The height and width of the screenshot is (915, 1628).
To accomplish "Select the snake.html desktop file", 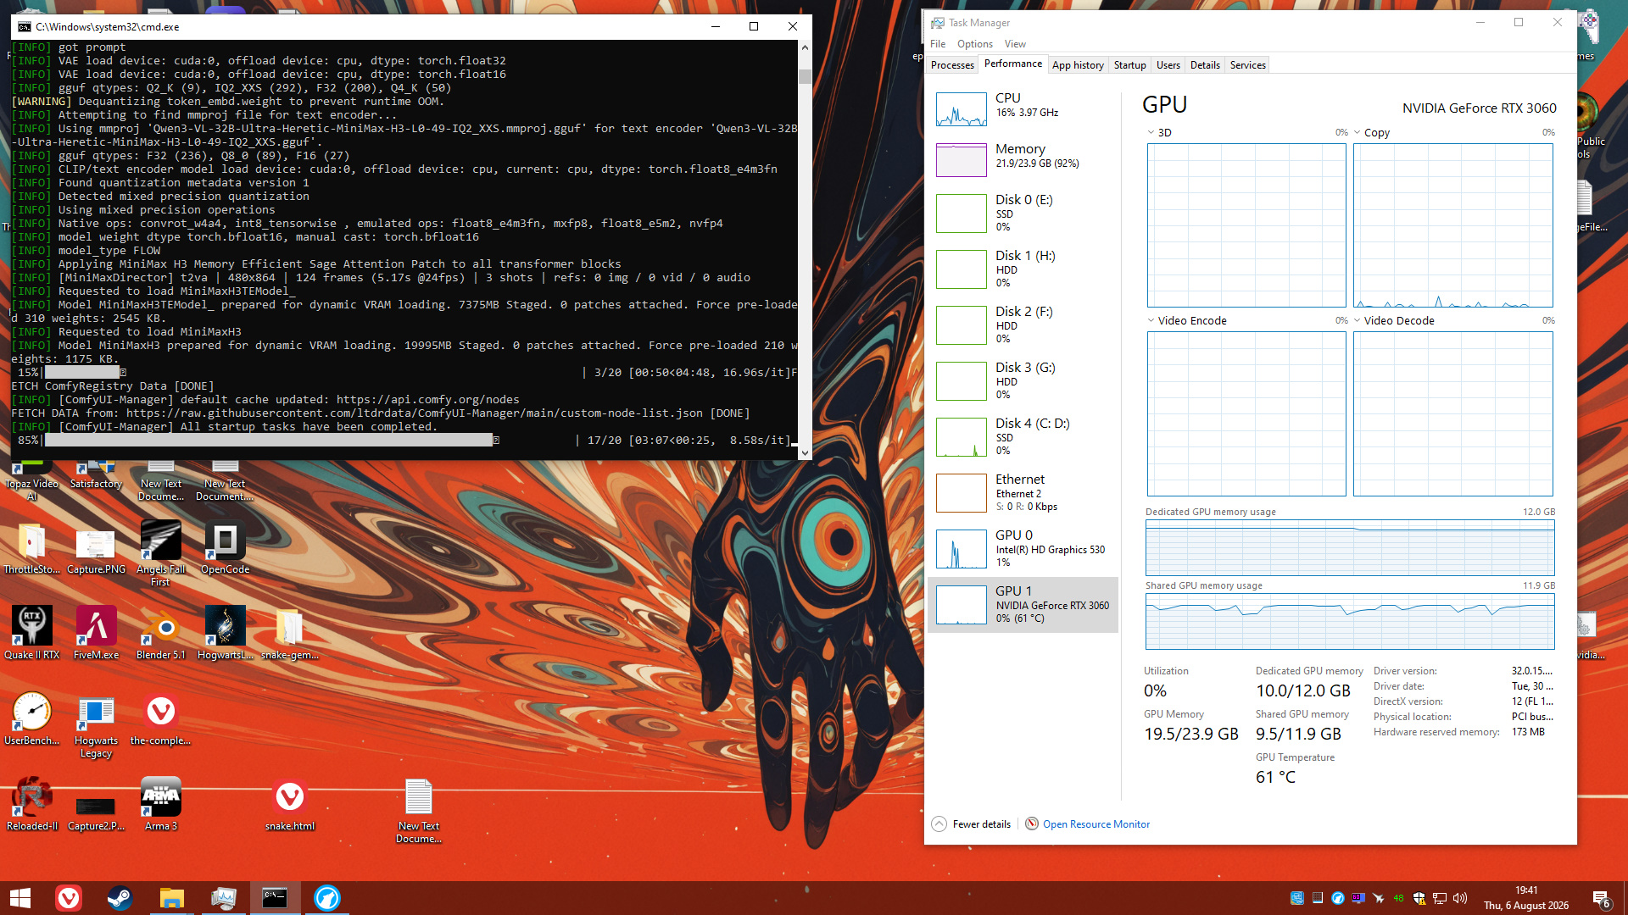I will click(290, 805).
